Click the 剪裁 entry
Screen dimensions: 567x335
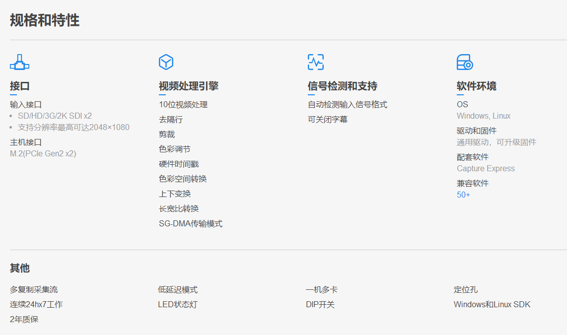tap(167, 134)
